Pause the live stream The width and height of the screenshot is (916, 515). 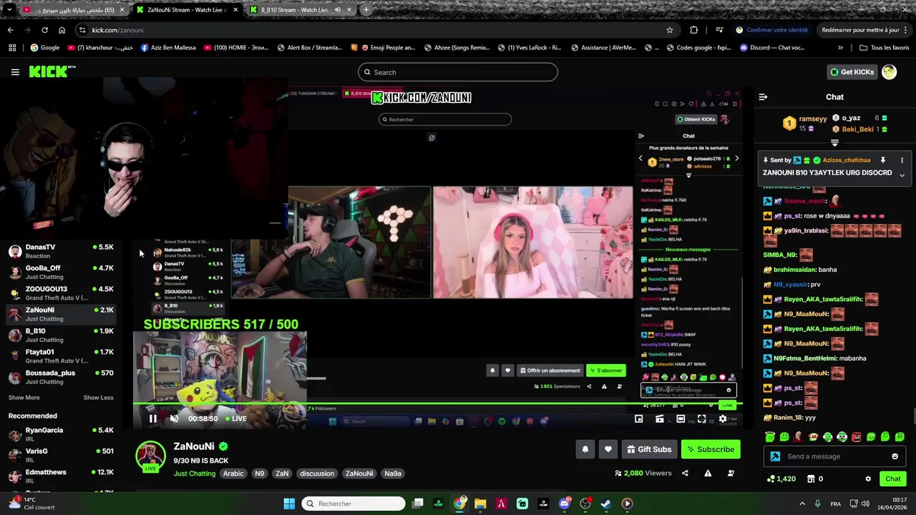tap(152, 418)
